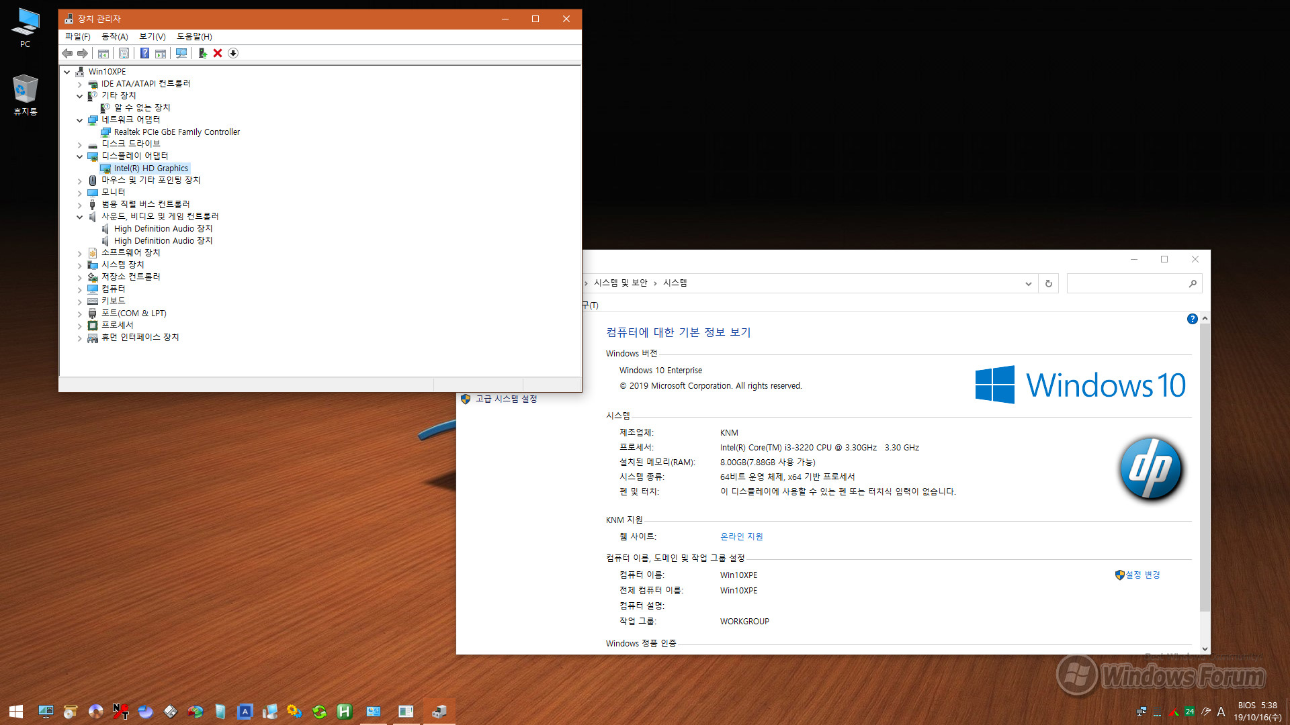Open 고급 시스템 설정 link

506,399
